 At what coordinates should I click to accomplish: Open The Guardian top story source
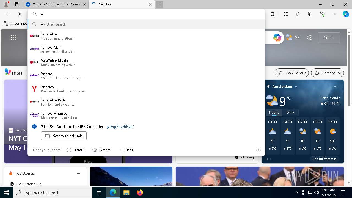pos(26,184)
